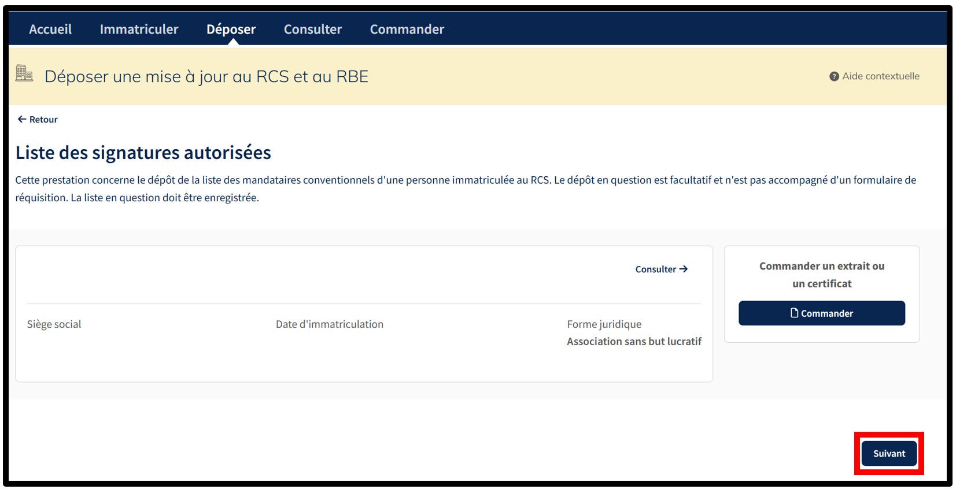This screenshot has height=489, width=956.
Task: Click the right arrow icon next to Consulter
Action: point(684,269)
